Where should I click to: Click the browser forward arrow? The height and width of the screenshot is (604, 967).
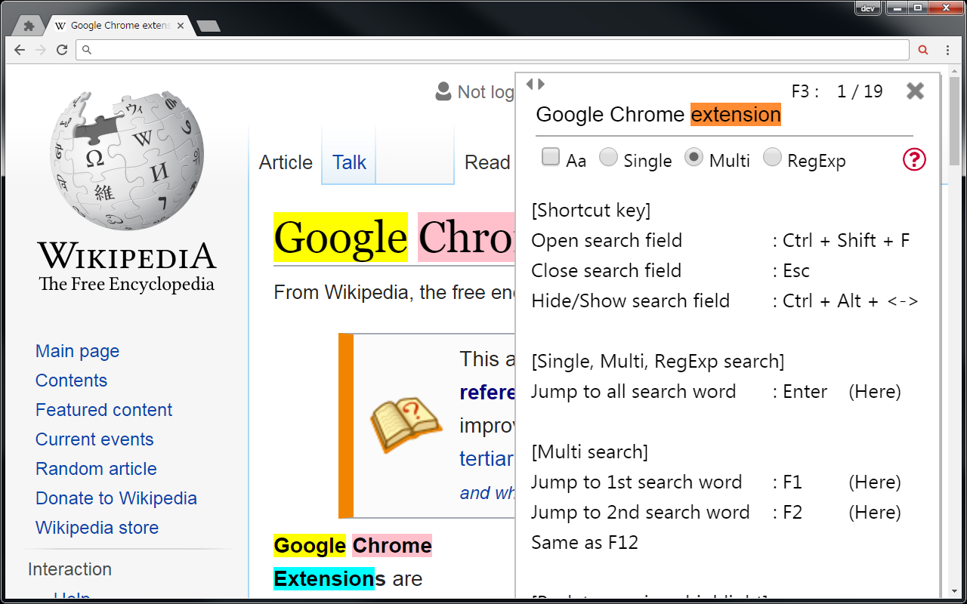click(x=41, y=50)
